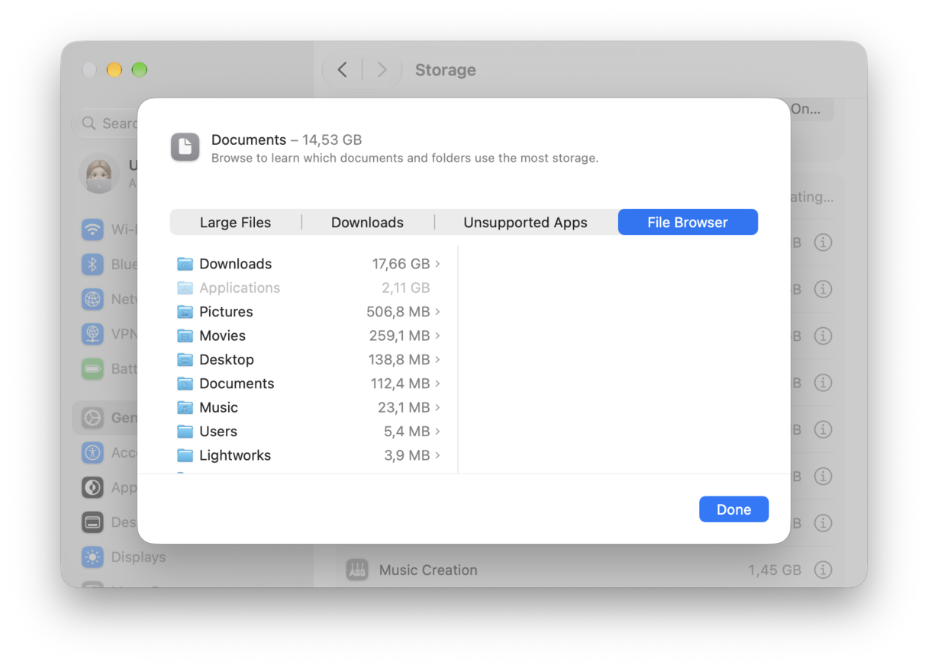Click the 5,4 MB size value
This screenshot has height=668, width=928.
pos(407,432)
